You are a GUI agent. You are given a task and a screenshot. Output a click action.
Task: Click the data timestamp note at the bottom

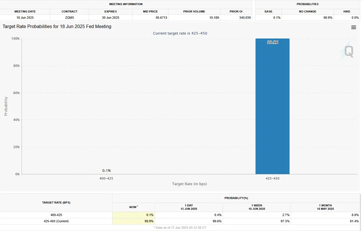180,228
